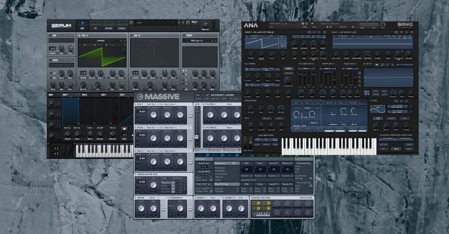Click the search magnifier icon in Massive
Viewport: 449px width, 234px height.
tap(207, 95)
